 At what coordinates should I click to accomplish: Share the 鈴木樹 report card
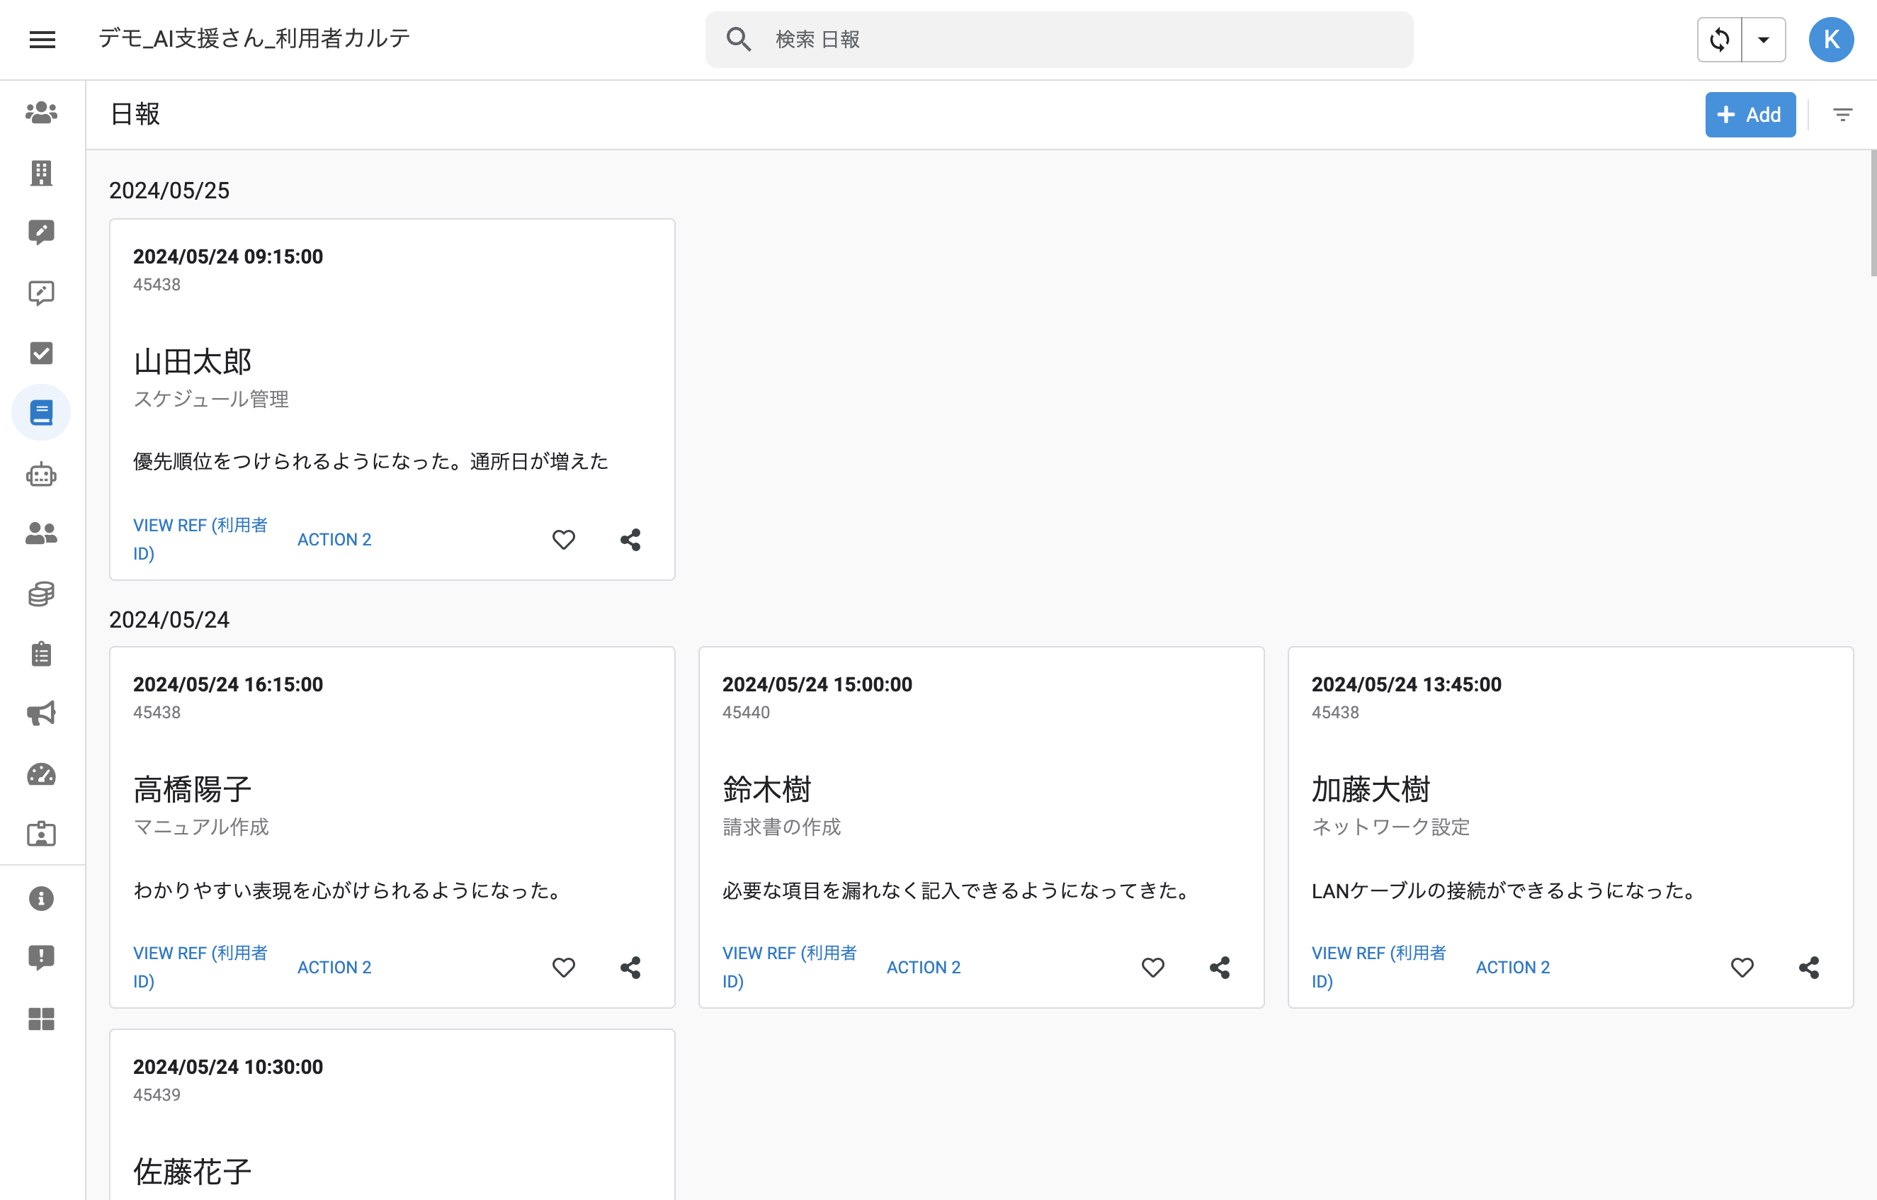[1220, 968]
